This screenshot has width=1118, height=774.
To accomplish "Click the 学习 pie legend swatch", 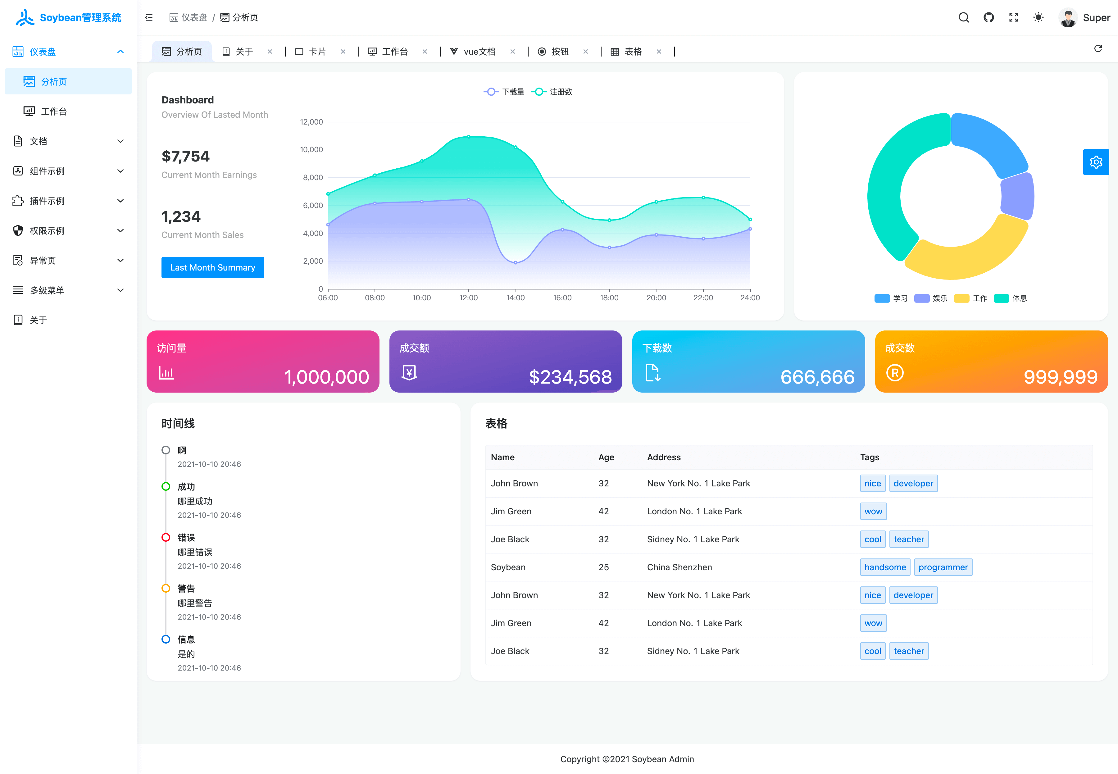I will [x=882, y=298].
